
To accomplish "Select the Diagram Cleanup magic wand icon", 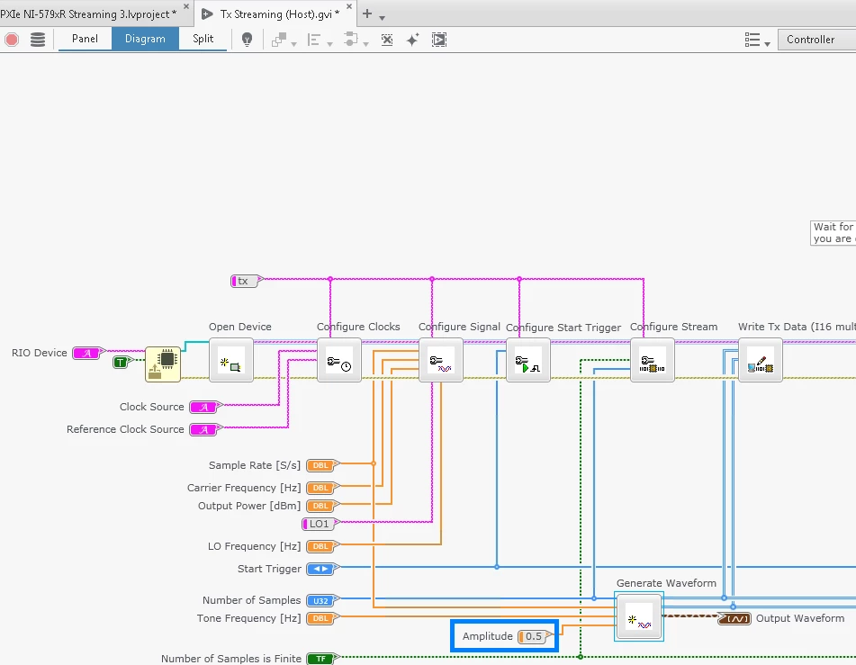I will [413, 40].
